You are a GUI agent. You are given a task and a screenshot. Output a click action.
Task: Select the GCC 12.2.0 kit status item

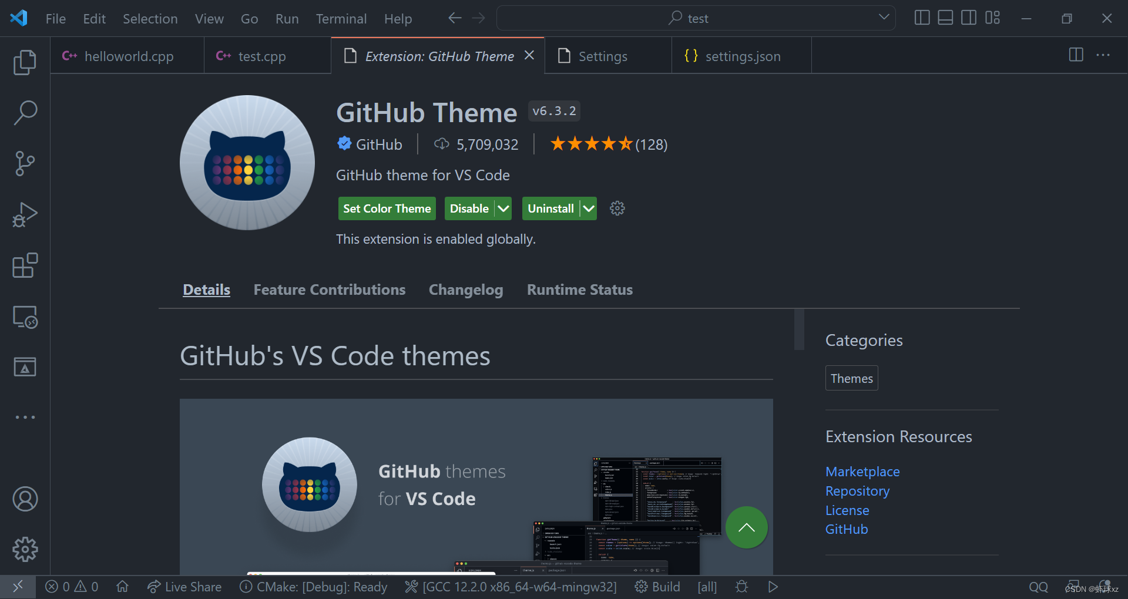511,587
